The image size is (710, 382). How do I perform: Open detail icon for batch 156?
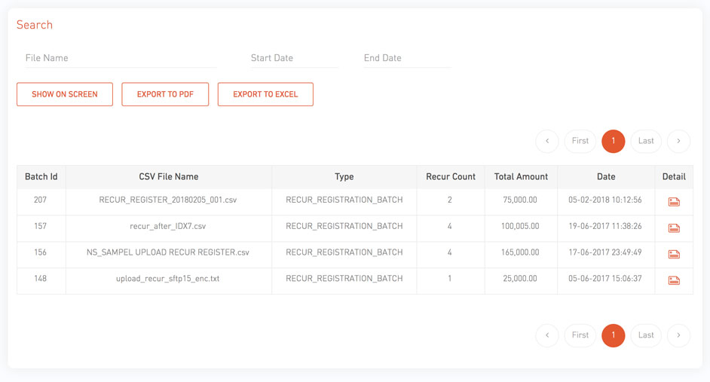coord(674,255)
